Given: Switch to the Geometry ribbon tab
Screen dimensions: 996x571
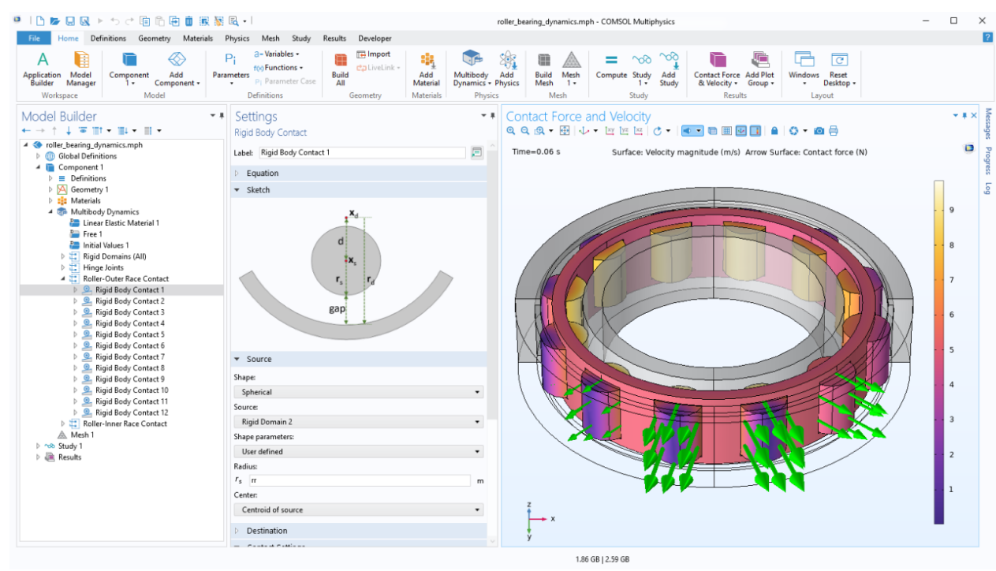Looking at the screenshot, I should 155,38.
